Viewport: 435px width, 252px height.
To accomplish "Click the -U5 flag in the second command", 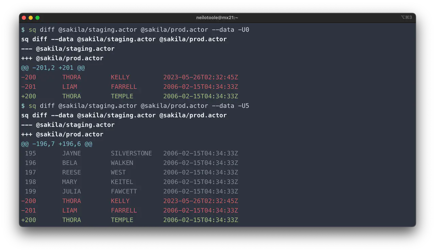I will pyautogui.click(x=244, y=106).
